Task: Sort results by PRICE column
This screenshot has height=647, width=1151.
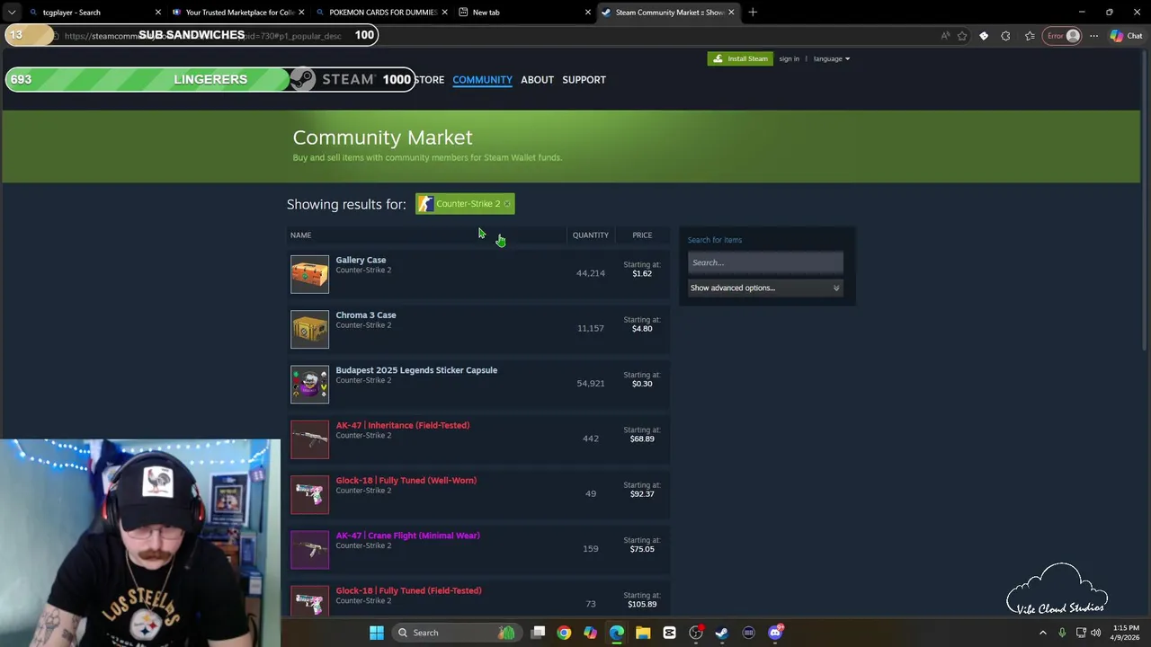Action: point(642,235)
